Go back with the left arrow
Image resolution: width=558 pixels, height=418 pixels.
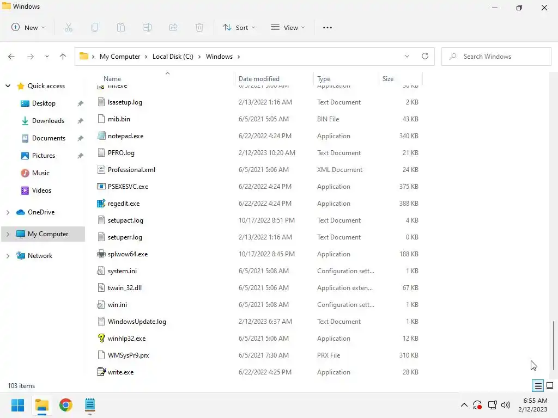(x=11, y=57)
